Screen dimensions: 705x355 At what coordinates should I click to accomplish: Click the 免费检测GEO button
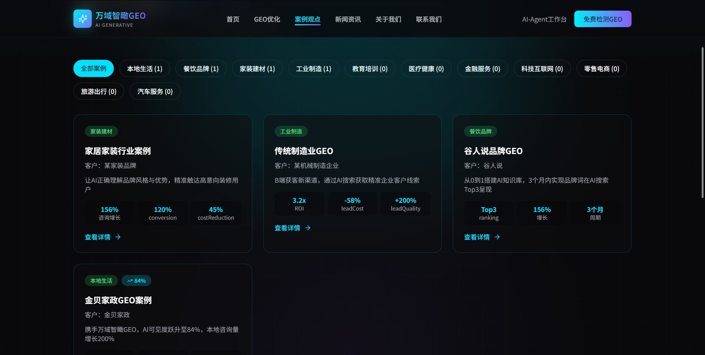(x=603, y=19)
